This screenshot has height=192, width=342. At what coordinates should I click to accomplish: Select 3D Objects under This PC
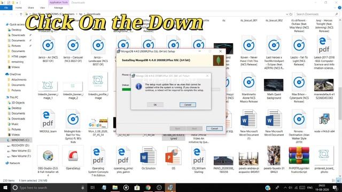[18, 102]
